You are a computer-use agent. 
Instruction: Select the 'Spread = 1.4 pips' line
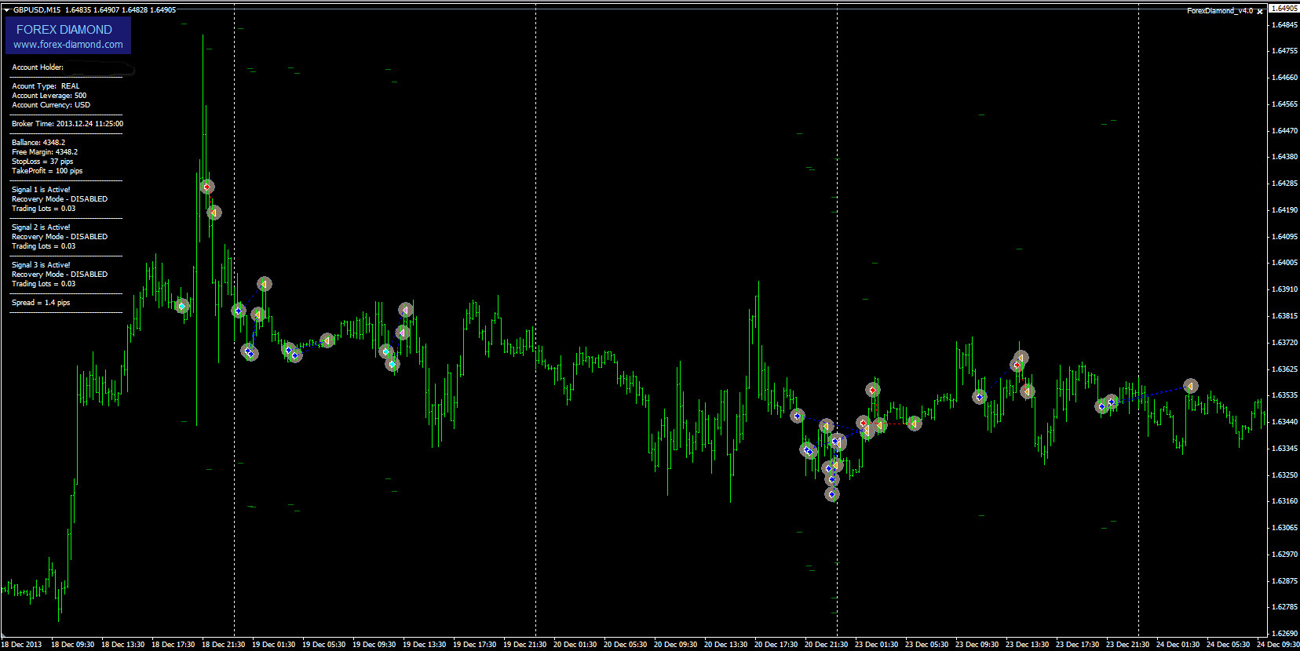click(41, 303)
